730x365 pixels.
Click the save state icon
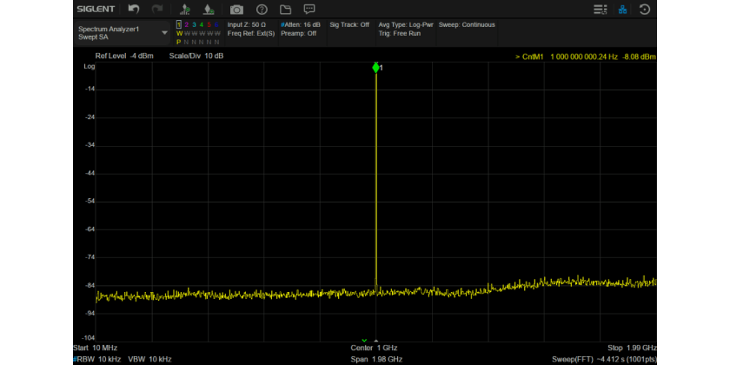[x=209, y=9]
